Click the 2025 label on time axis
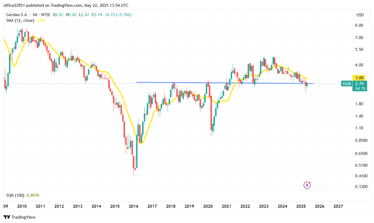The image size is (374, 223). [301, 206]
